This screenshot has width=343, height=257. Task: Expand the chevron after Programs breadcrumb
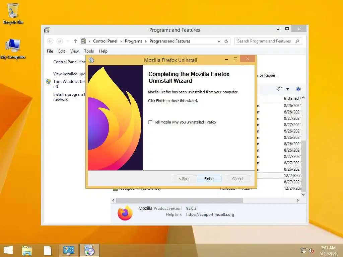coord(146,41)
